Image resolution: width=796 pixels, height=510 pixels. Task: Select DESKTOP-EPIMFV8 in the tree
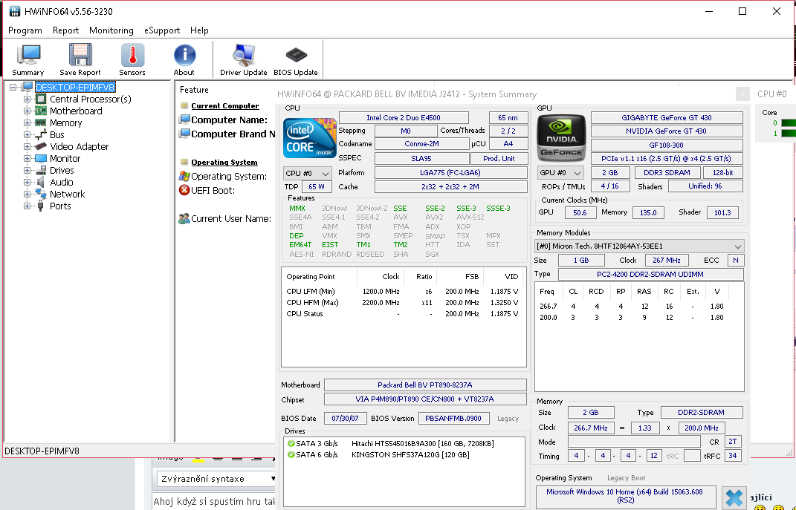pyautogui.click(x=75, y=87)
